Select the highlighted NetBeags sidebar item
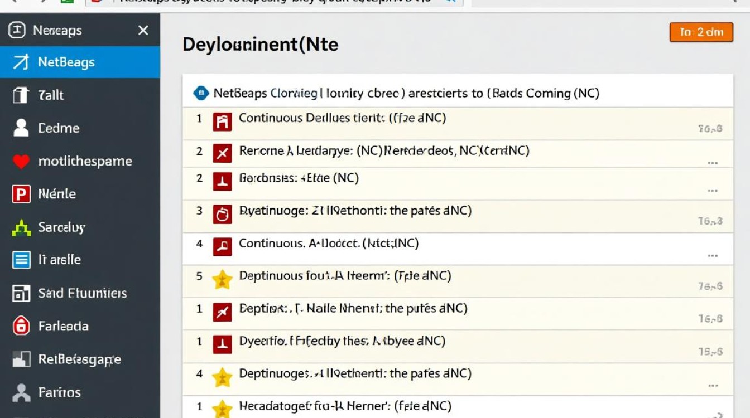The image size is (750, 418). 80,62
